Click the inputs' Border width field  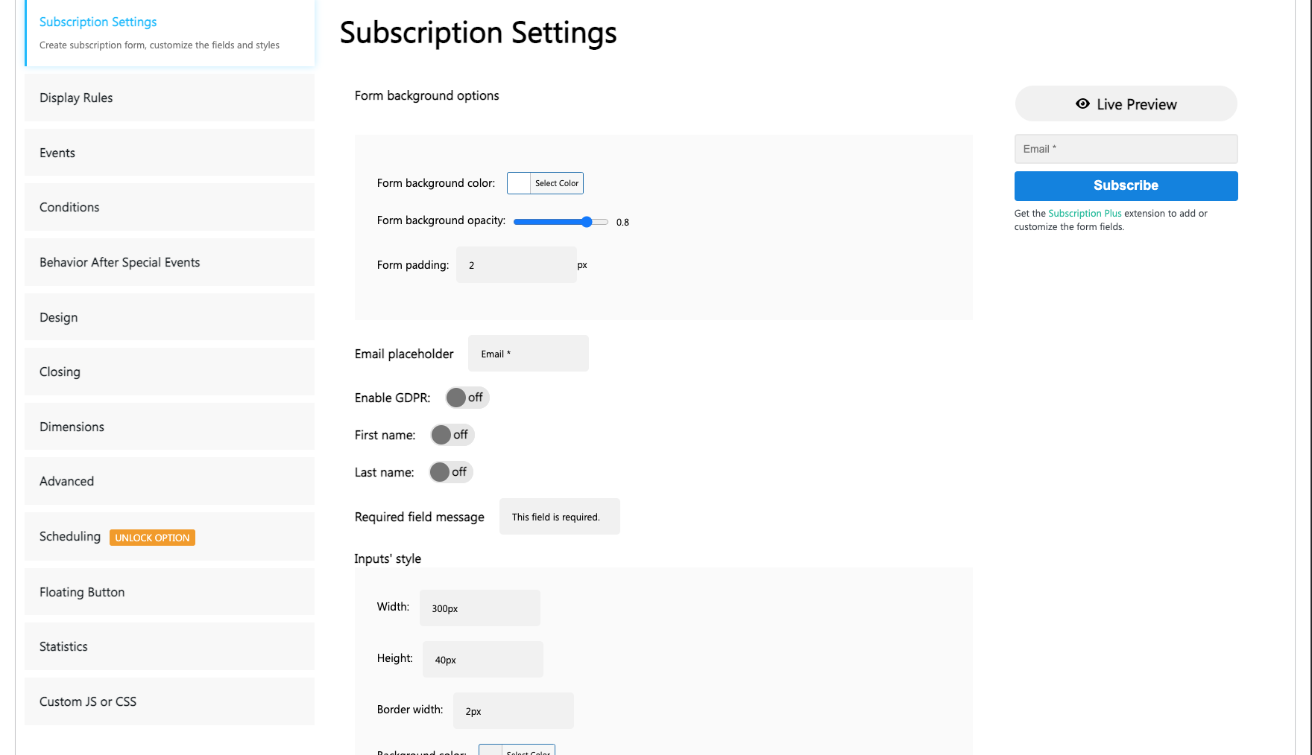[x=513, y=711]
